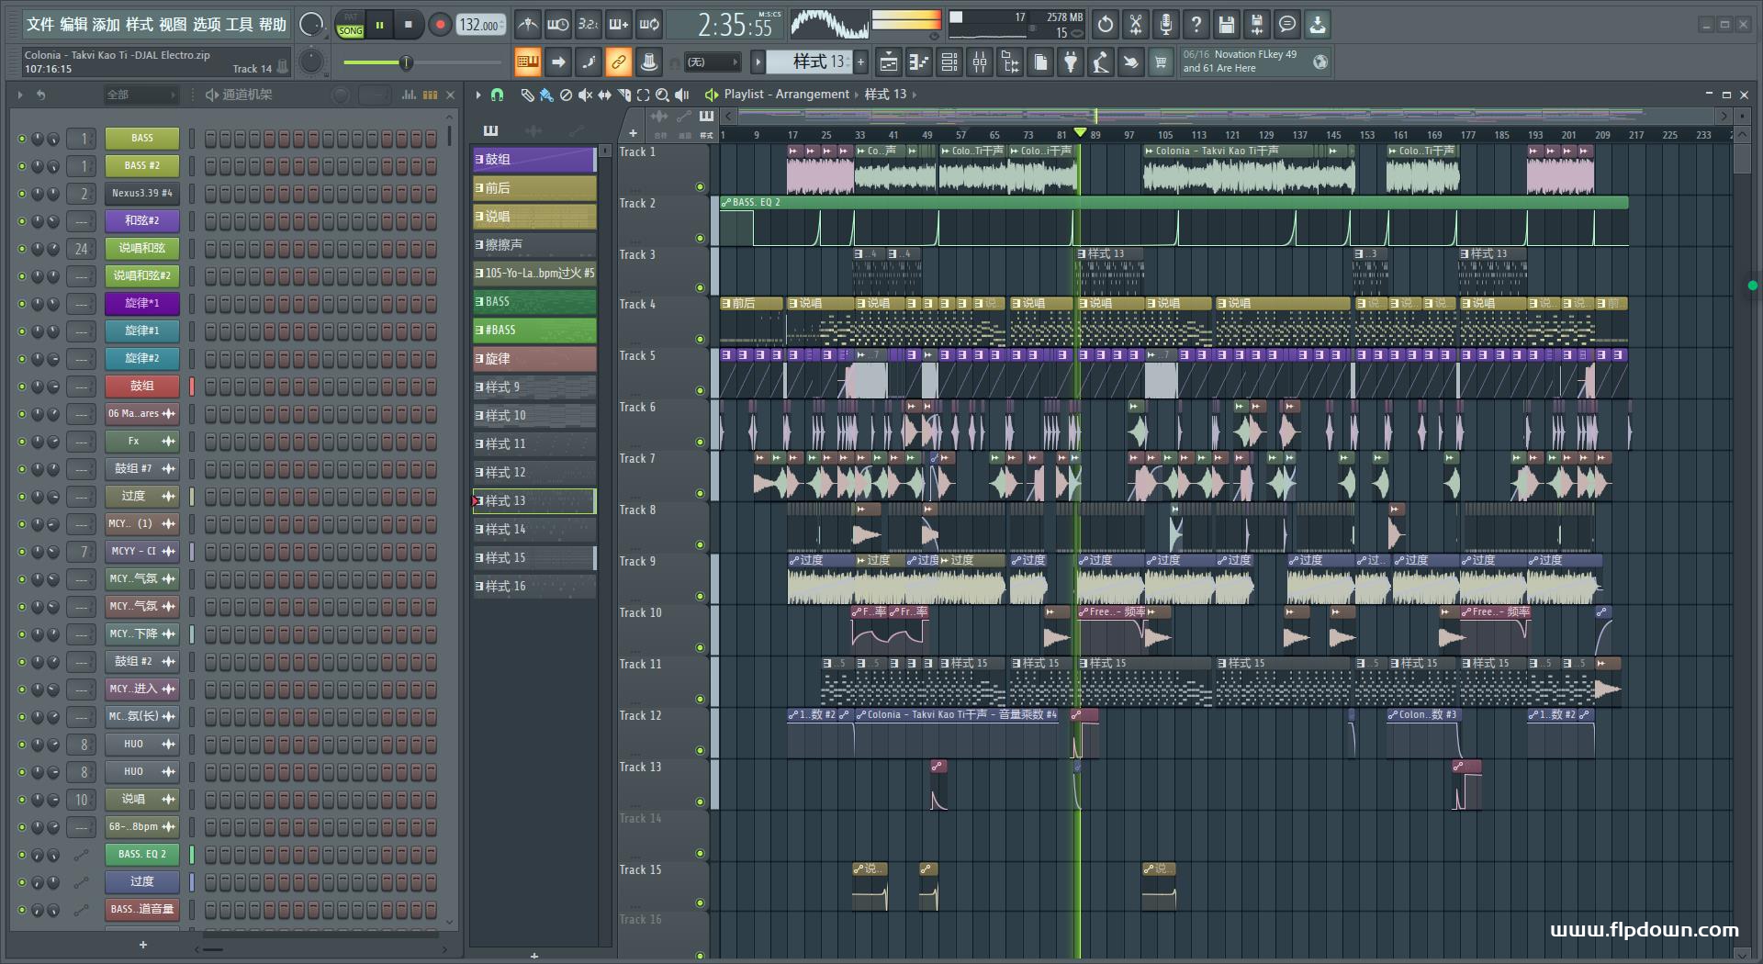1763x964 pixels.
Task: Open the view playlist toolbar button
Action: click(x=889, y=62)
